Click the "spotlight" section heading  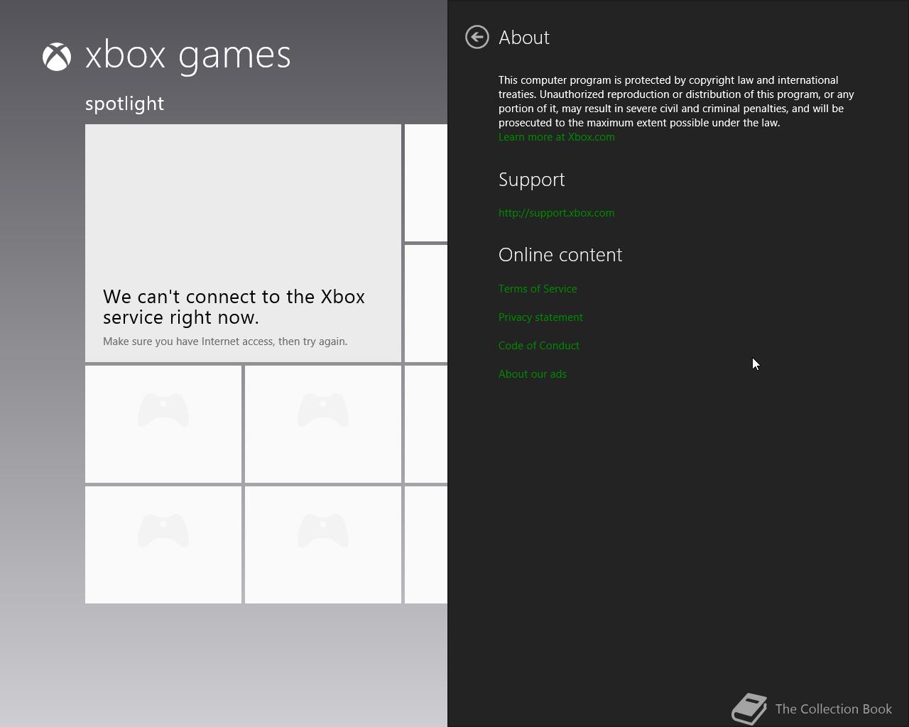125,104
